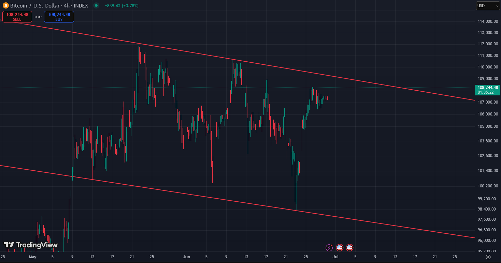Click the second US flag economic event icon
The image size is (501, 263).
[x=349, y=248]
